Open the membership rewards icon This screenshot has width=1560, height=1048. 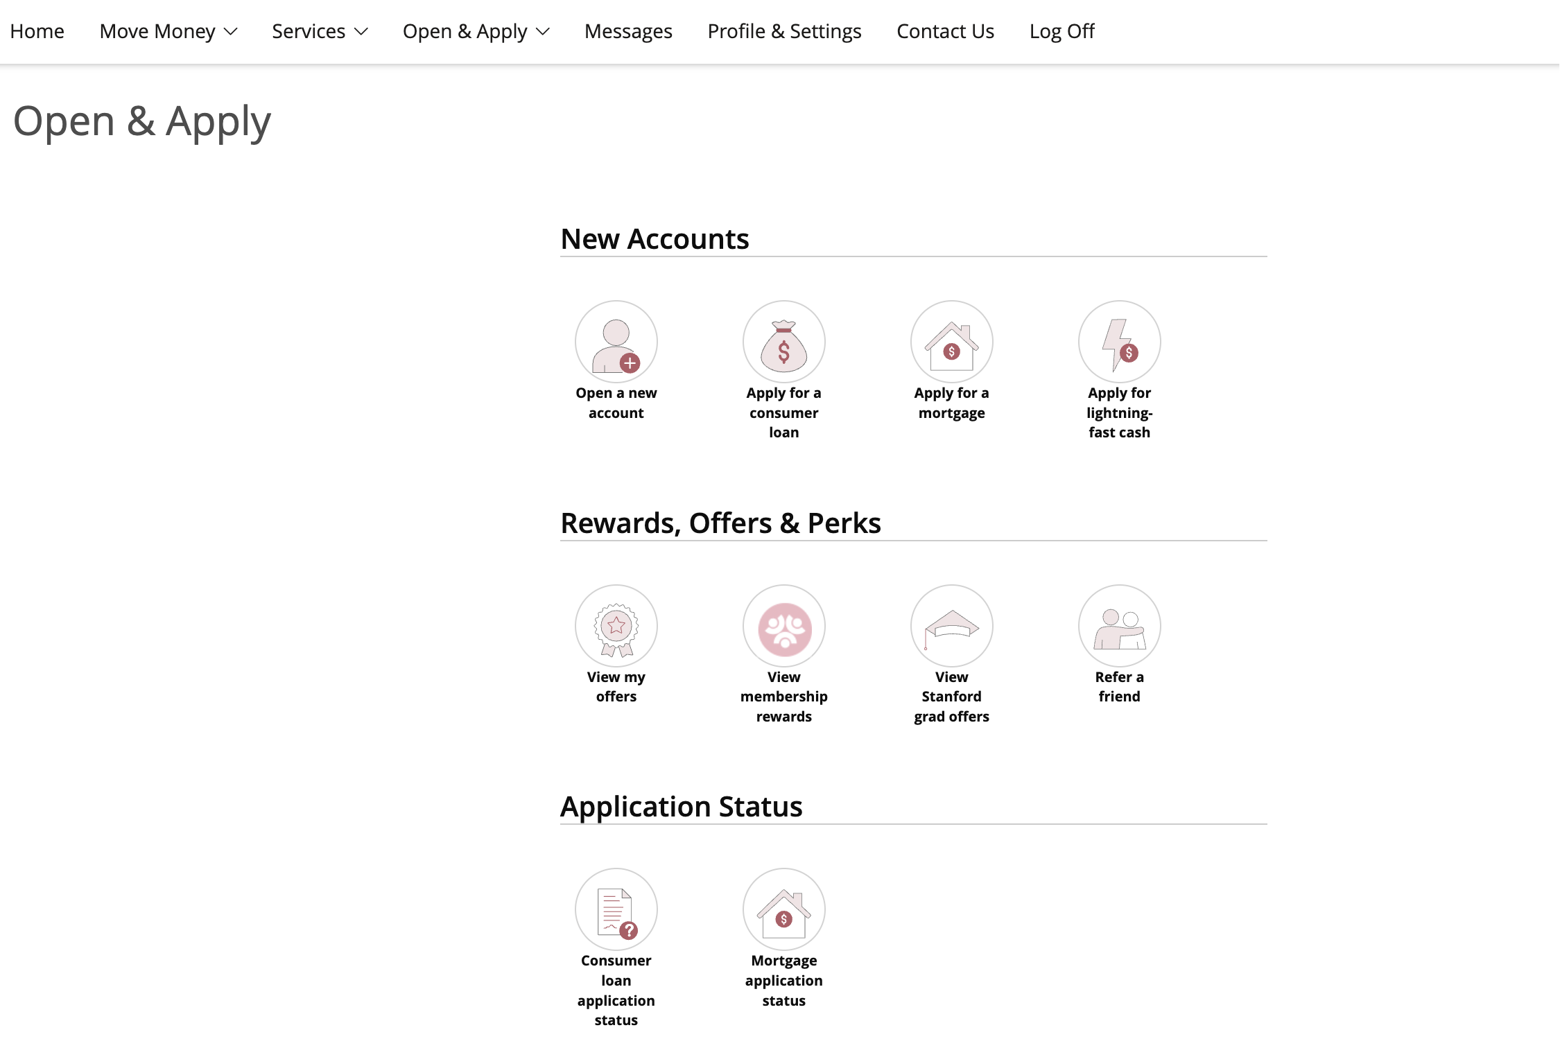783,626
